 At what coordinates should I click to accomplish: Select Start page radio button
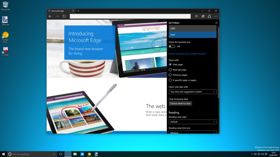click(170, 64)
